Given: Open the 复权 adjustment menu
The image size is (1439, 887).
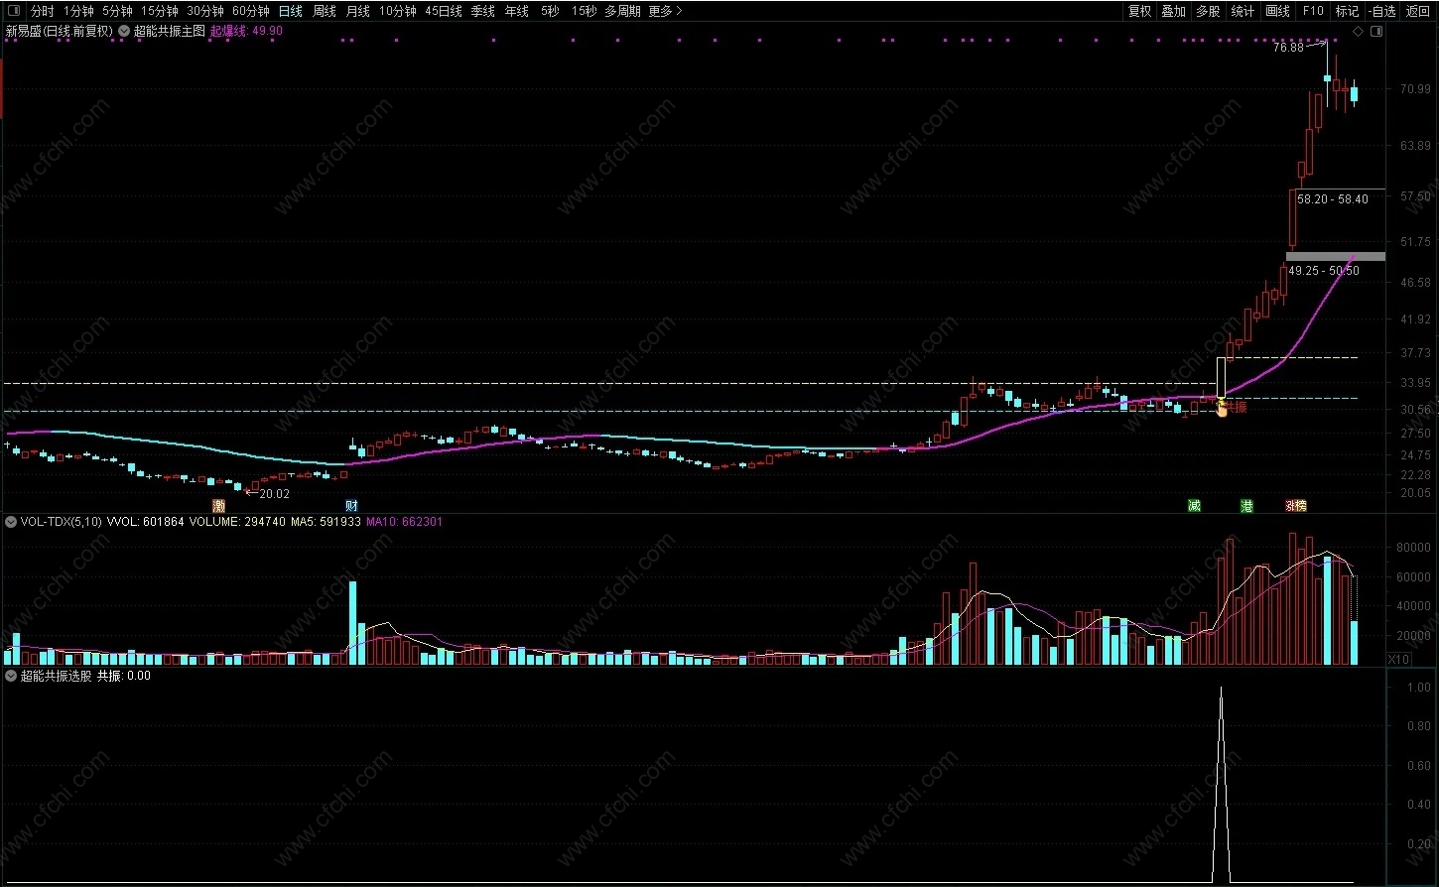Looking at the screenshot, I should coord(1139,12).
